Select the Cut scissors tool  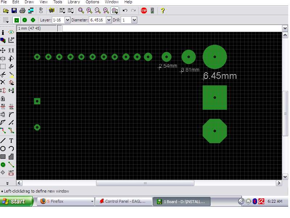pyautogui.click(x=3, y=74)
